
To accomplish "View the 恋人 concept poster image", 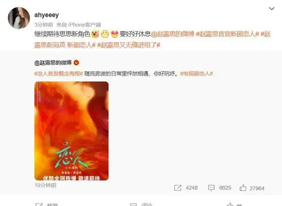I will [x=71, y=131].
